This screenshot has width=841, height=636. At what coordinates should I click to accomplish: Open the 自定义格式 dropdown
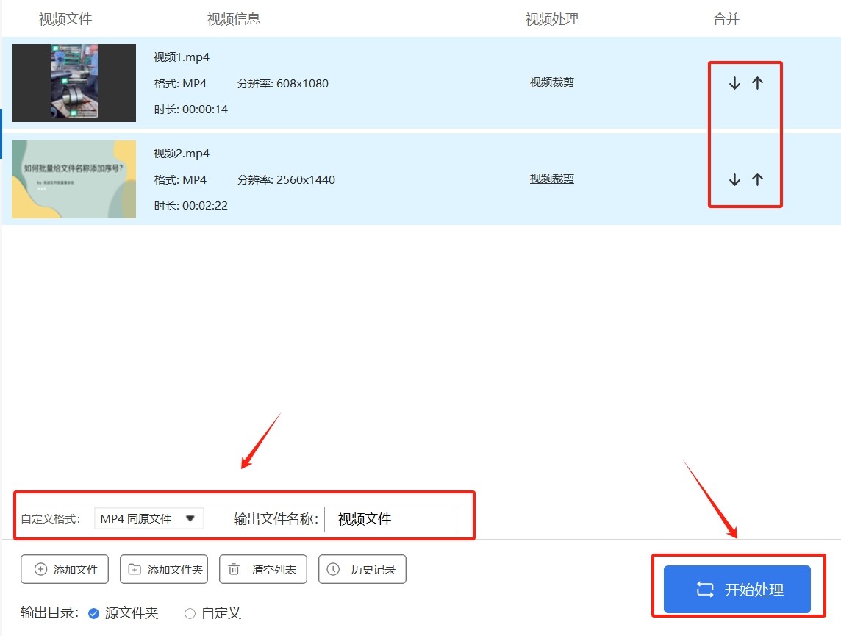tap(148, 518)
